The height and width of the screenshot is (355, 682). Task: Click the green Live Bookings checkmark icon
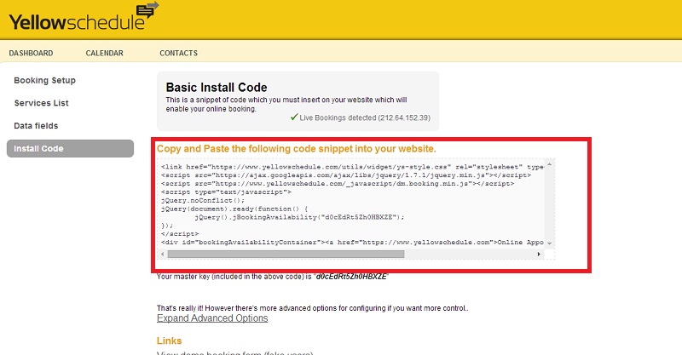(294, 117)
